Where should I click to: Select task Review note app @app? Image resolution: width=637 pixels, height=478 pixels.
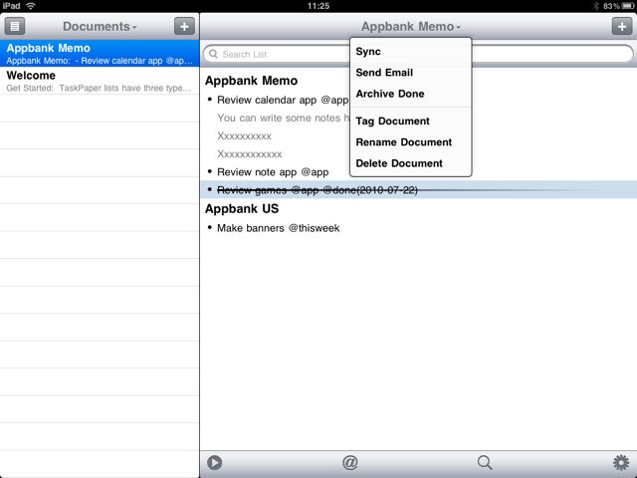click(x=273, y=172)
